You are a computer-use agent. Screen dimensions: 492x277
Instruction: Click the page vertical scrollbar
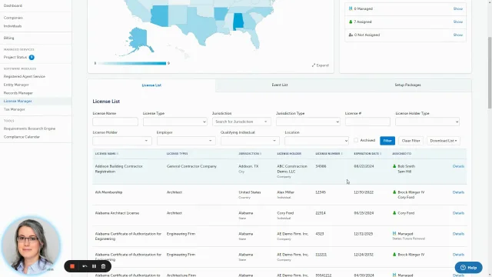point(490,73)
